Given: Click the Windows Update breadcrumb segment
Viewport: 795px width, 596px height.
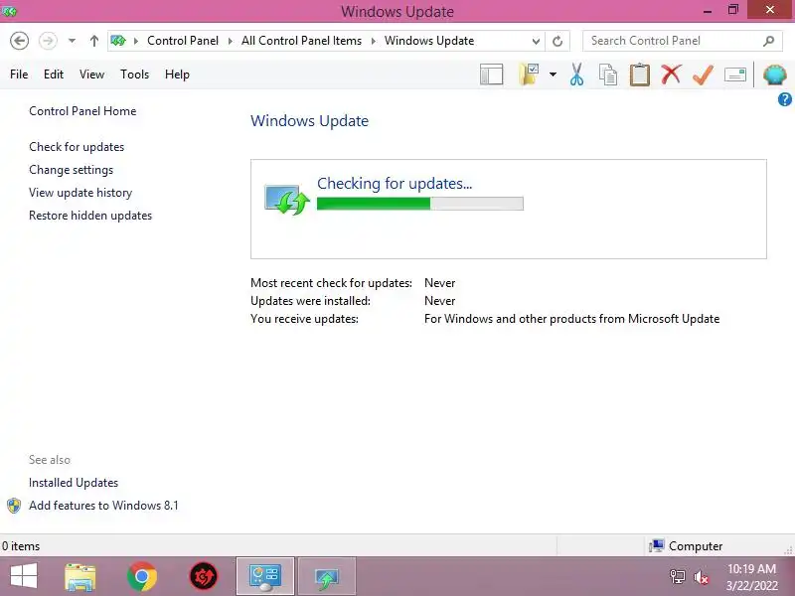Looking at the screenshot, I should 429,41.
